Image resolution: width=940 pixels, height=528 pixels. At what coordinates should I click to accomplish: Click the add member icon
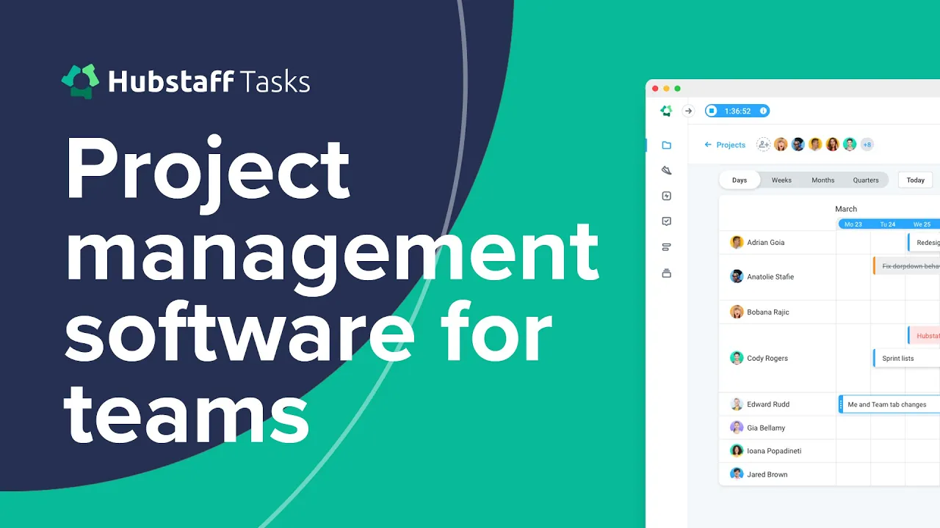pos(764,144)
